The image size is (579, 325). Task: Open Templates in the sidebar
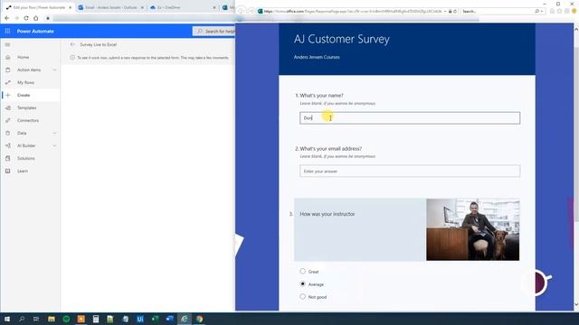coord(26,108)
